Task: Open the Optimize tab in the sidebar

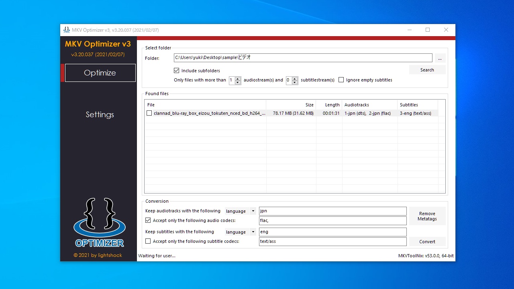Action: pos(100,73)
